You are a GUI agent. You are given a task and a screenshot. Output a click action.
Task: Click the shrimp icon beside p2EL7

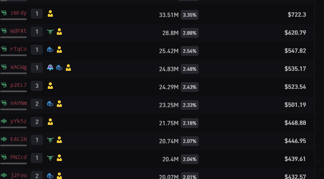pos(4,85)
